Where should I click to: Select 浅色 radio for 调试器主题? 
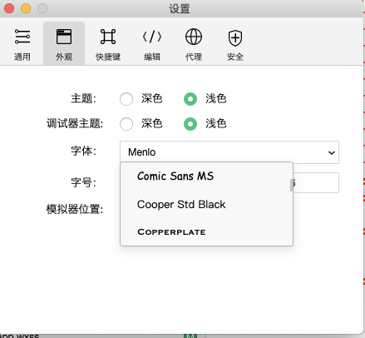click(x=190, y=124)
